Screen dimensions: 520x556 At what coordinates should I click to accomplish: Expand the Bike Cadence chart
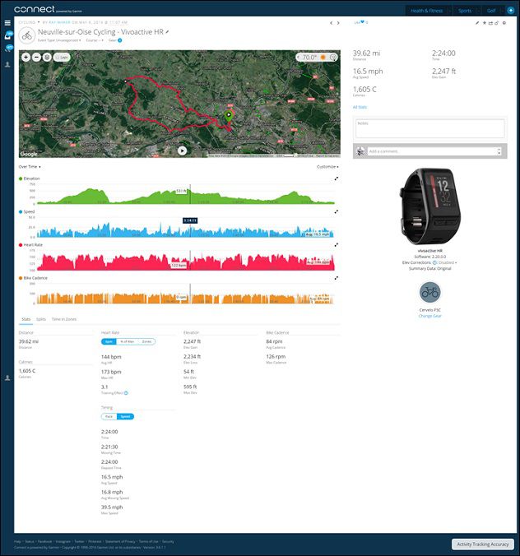[337, 278]
